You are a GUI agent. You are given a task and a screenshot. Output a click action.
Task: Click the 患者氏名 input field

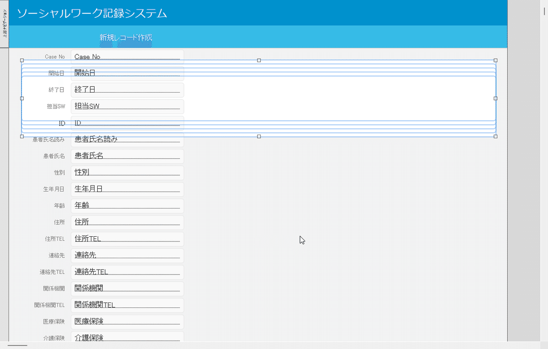pyautogui.click(x=127, y=156)
